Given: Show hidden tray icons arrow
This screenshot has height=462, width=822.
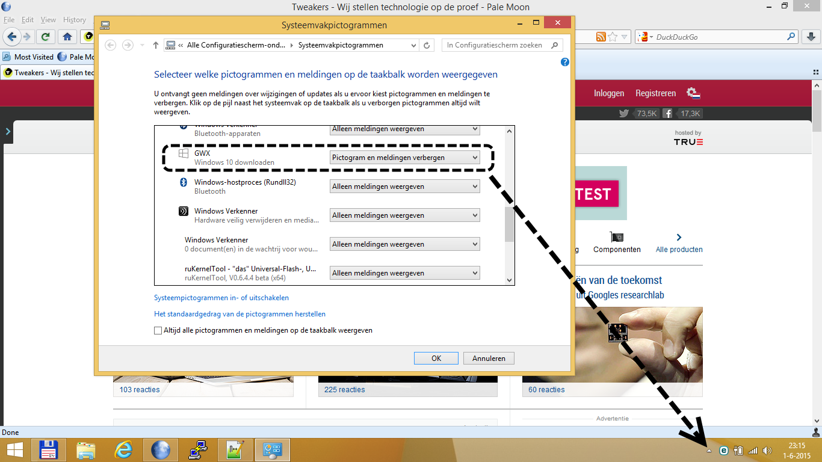Looking at the screenshot, I should pos(709,450).
